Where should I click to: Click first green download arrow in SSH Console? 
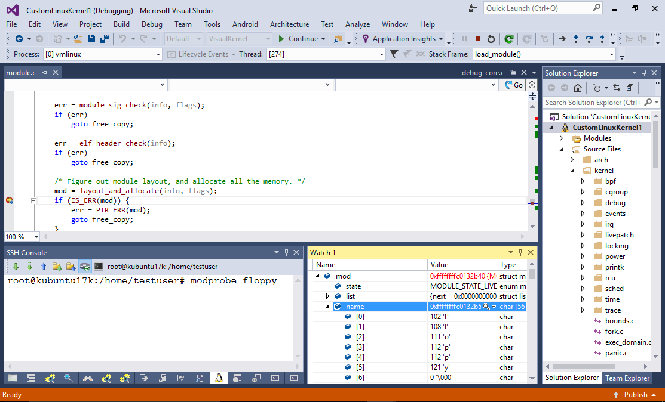click(x=16, y=267)
